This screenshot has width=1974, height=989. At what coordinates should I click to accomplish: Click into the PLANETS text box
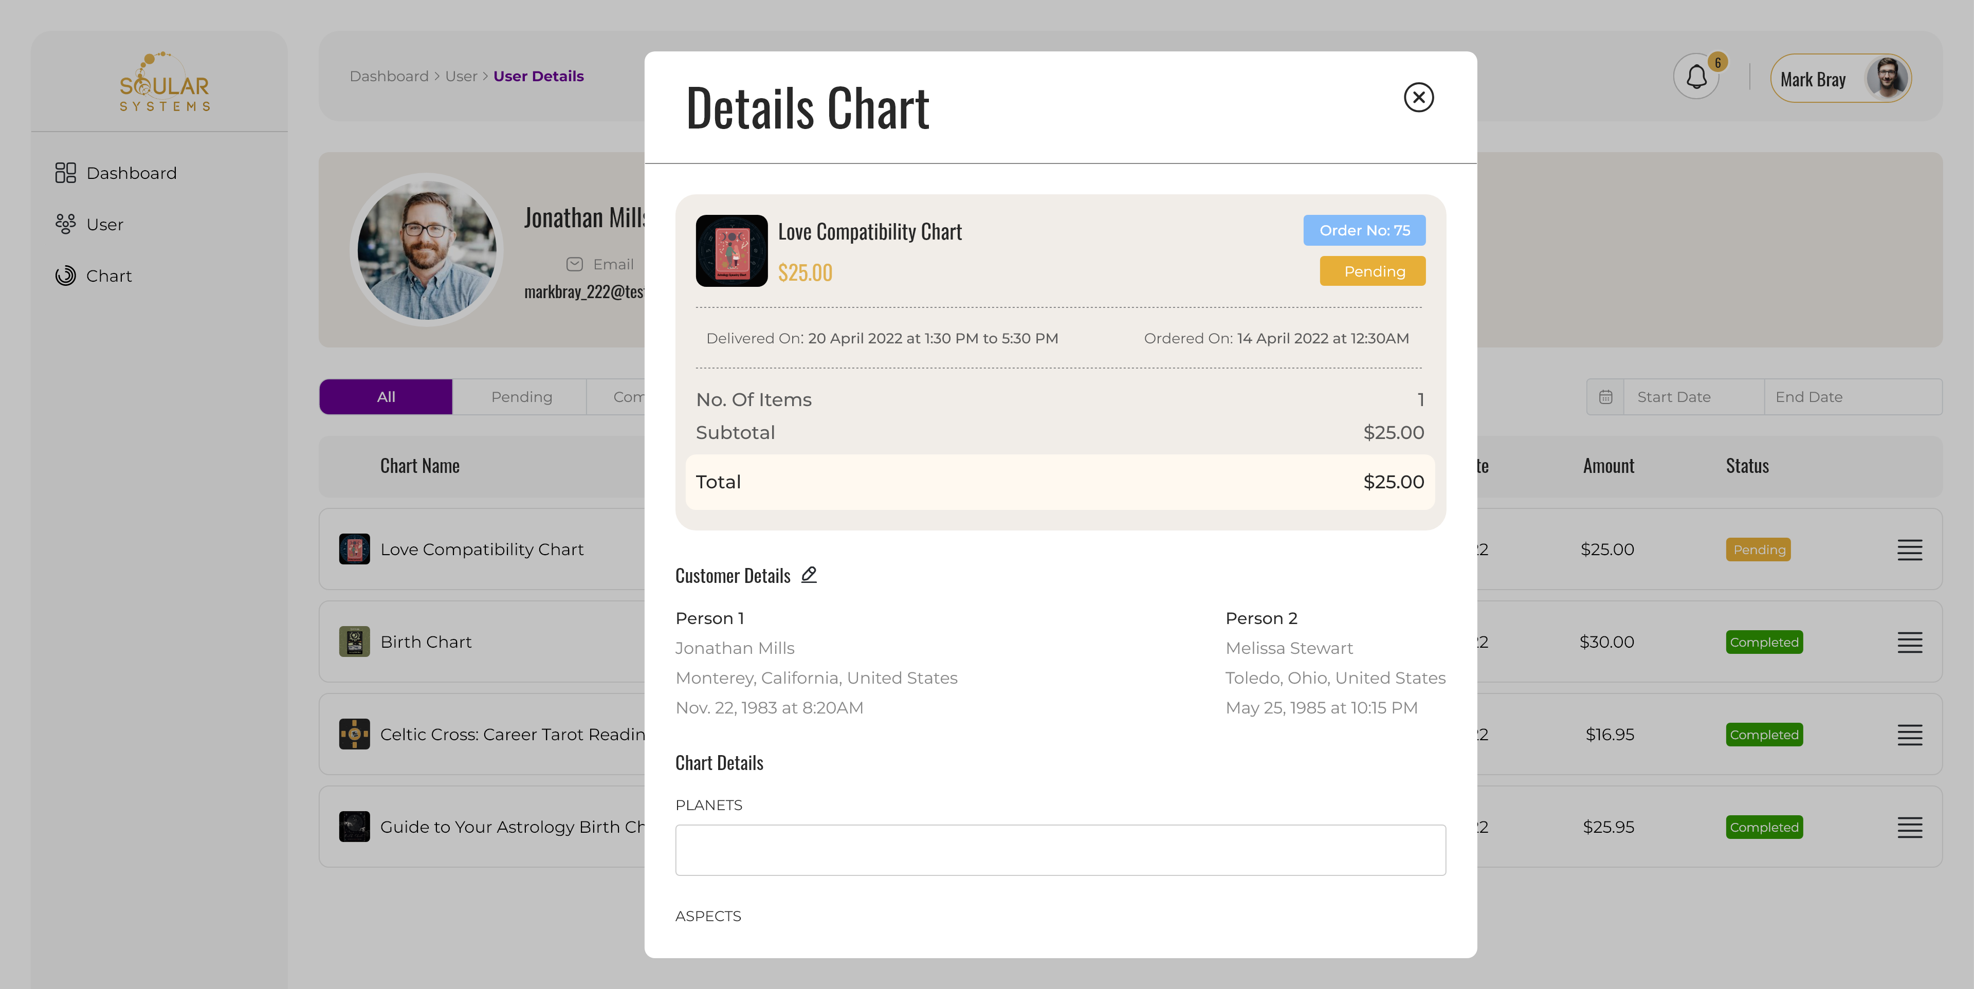coord(1060,850)
